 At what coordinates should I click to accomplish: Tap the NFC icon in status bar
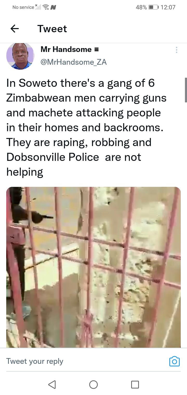click(54, 7)
